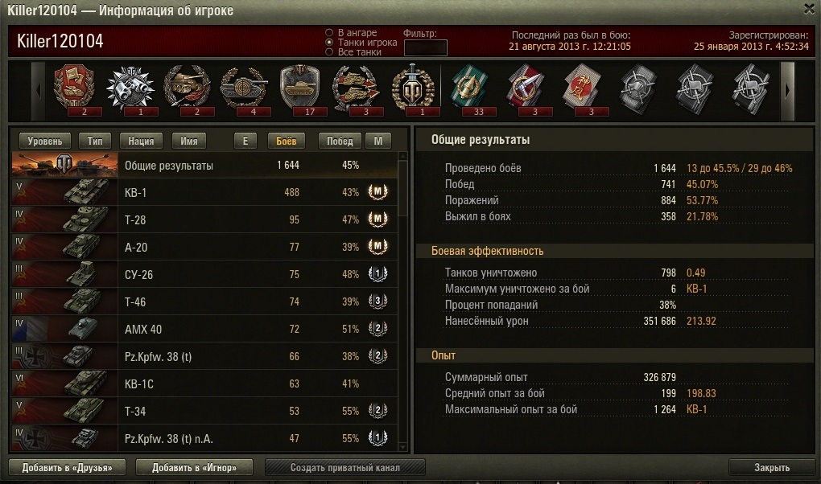Select the green epic medal showing 33
Viewport: 821px width, 484px height.
pos(469,89)
